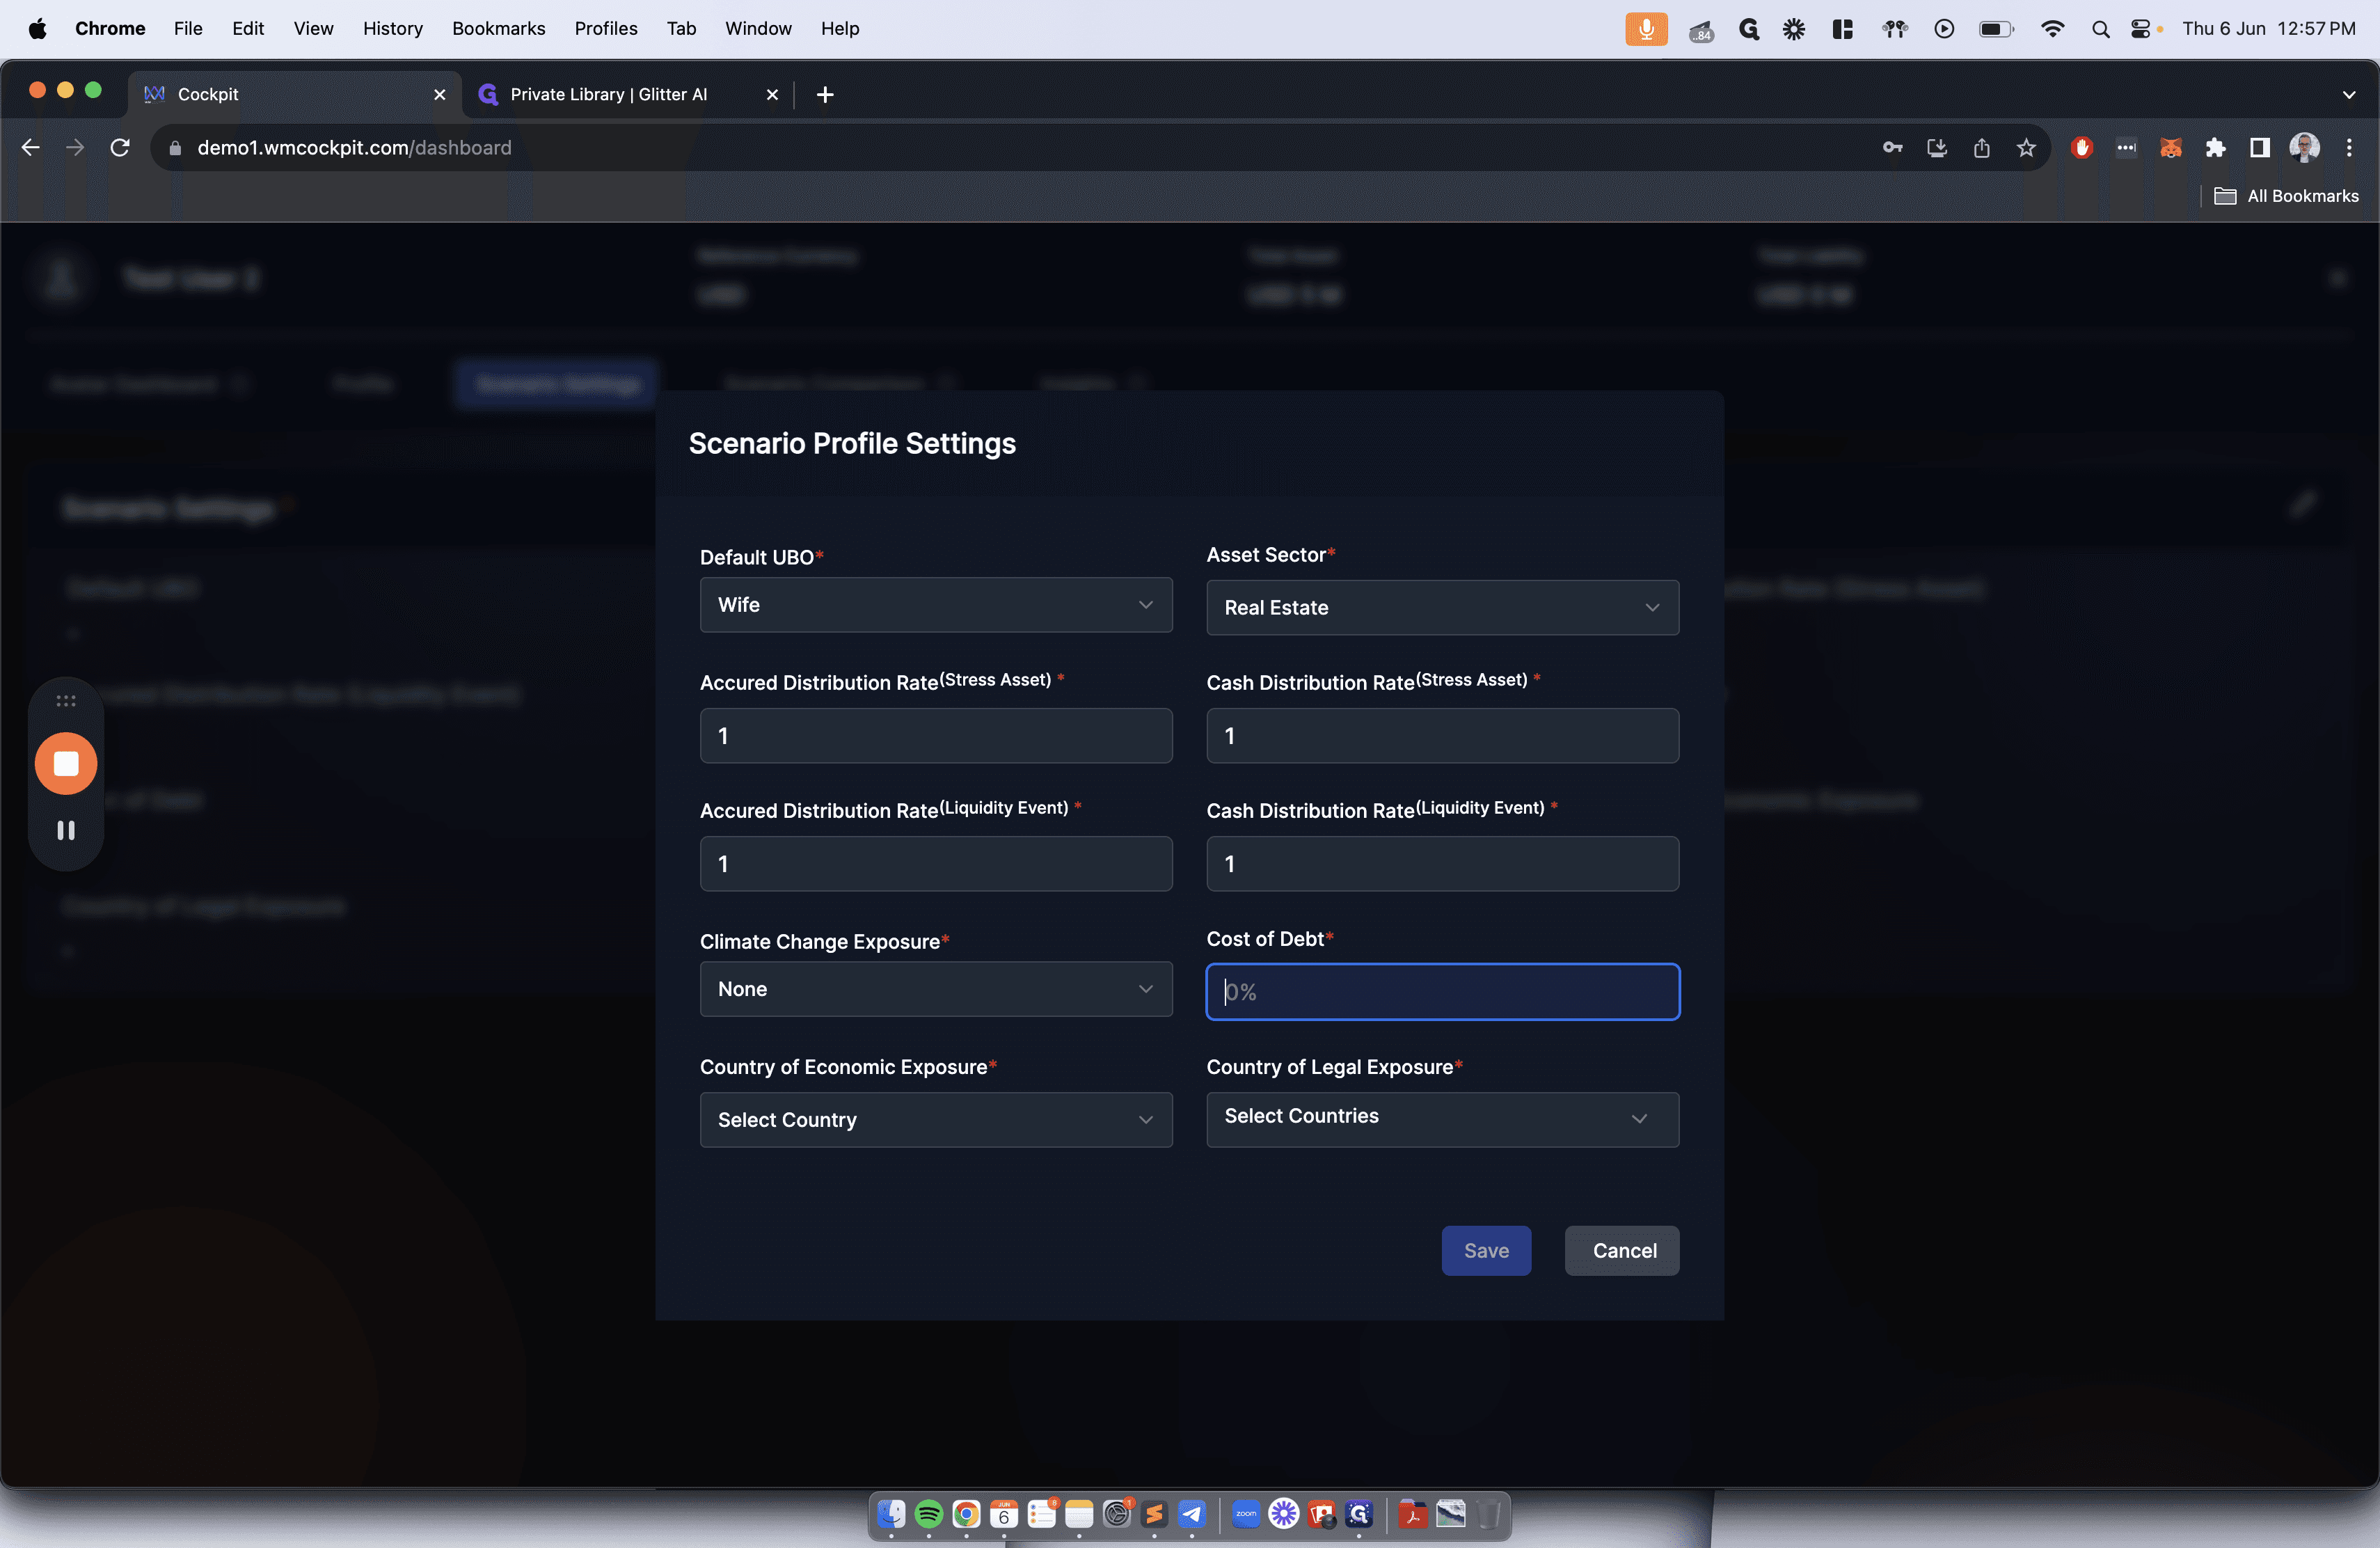Focus Cash Distribution Rate (Stress Asset) field
The width and height of the screenshot is (2380, 1548).
1442,736
